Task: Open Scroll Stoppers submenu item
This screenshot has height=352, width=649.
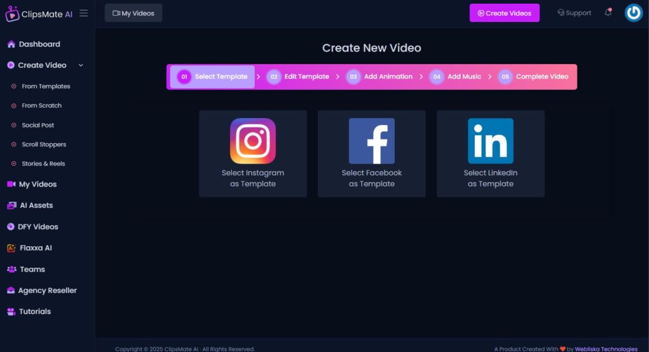Action: click(x=44, y=145)
